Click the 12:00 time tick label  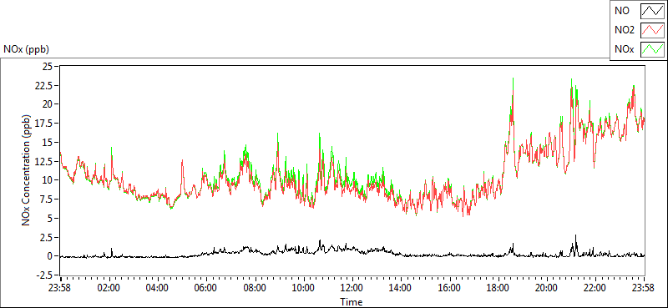352,288
